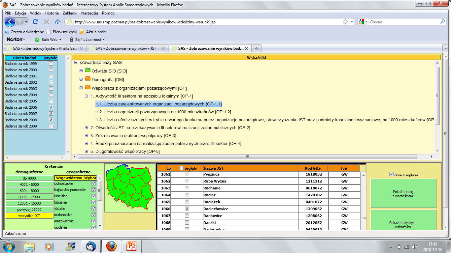Bookmark this page with the star icon

pyautogui.click(x=345, y=22)
